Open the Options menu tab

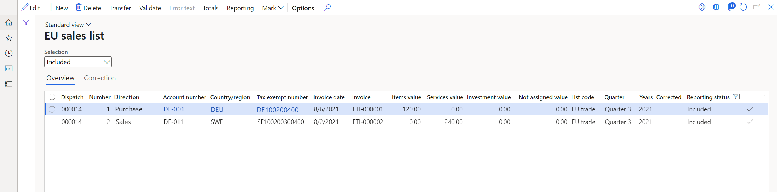pos(303,8)
